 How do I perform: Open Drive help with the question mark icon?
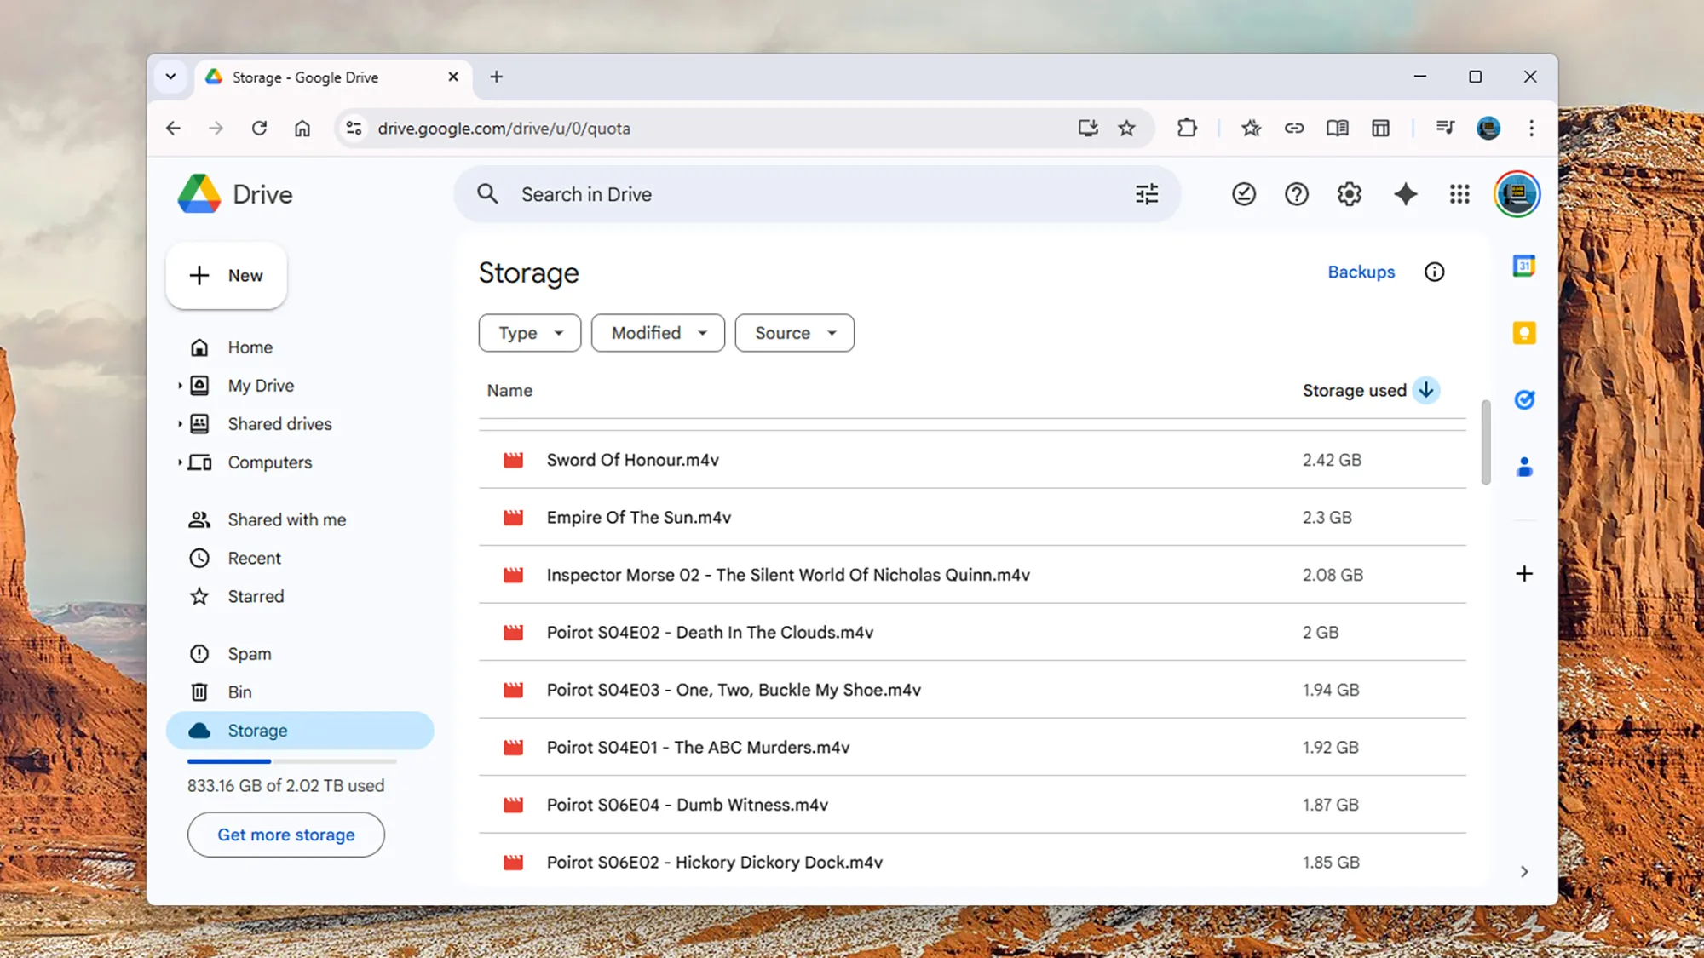1296,194
